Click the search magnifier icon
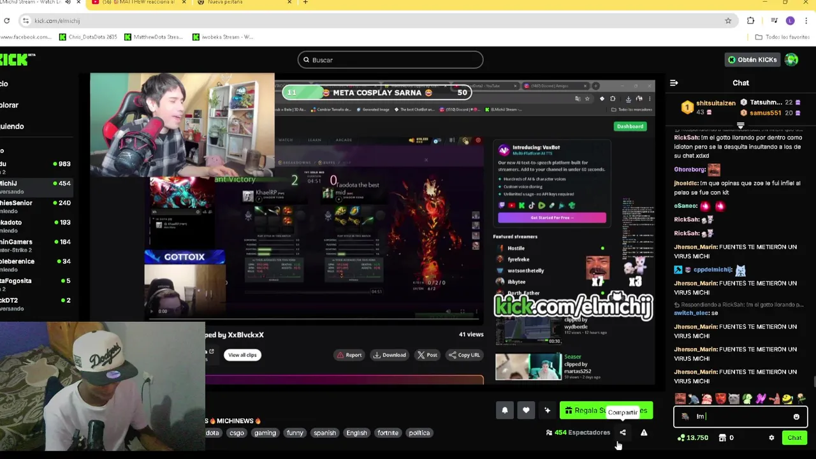 [306, 60]
